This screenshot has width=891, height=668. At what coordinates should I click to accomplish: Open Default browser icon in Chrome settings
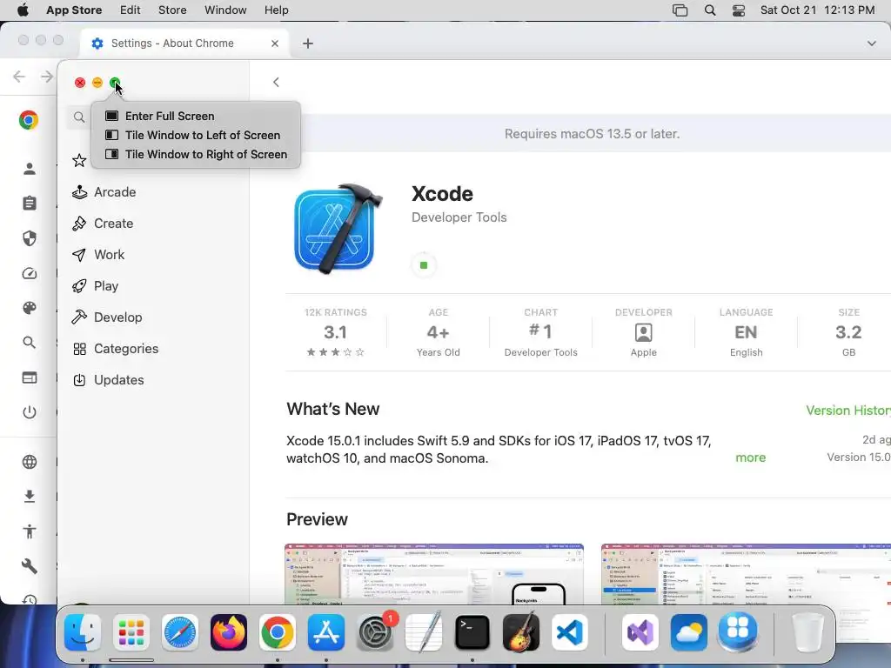pos(30,377)
